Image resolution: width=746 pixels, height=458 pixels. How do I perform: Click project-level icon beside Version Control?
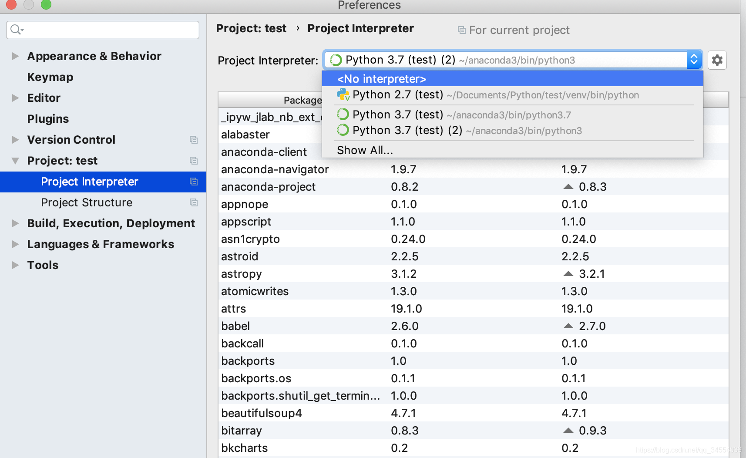tap(194, 140)
